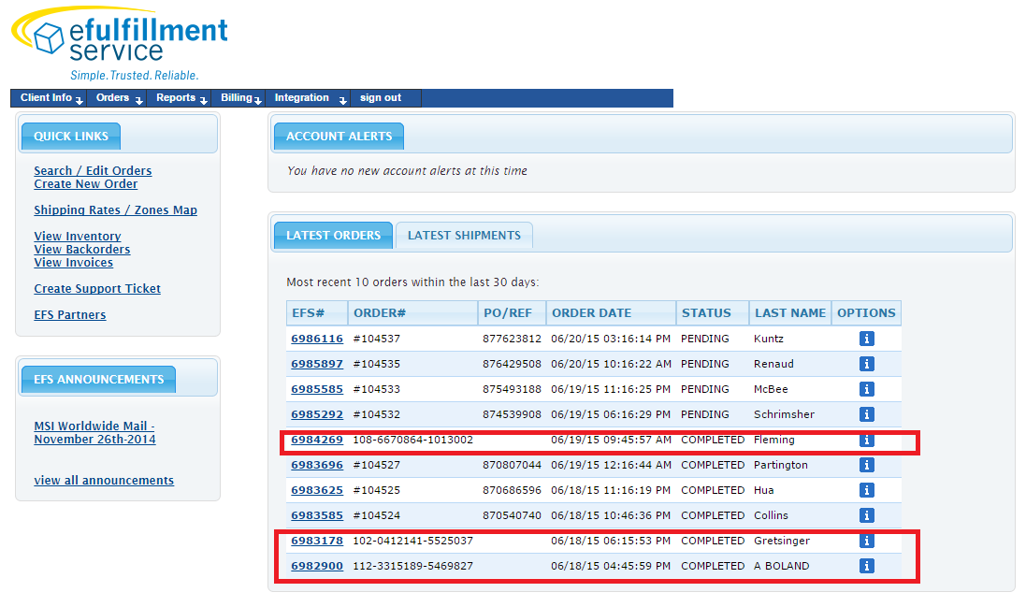
Task: Expand the Billing menu
Action: (x=238, y=98)
